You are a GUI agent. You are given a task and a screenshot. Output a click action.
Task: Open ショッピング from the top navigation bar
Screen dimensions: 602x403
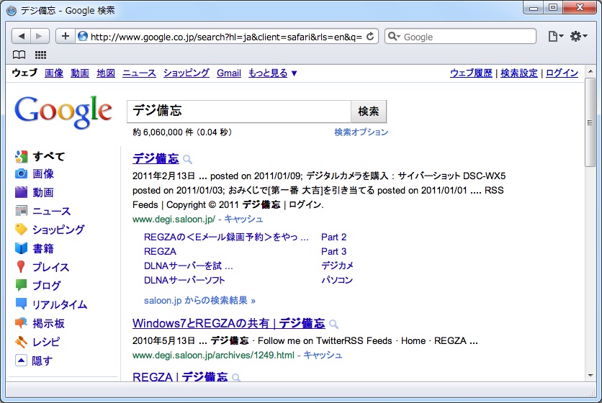point(187,73)
